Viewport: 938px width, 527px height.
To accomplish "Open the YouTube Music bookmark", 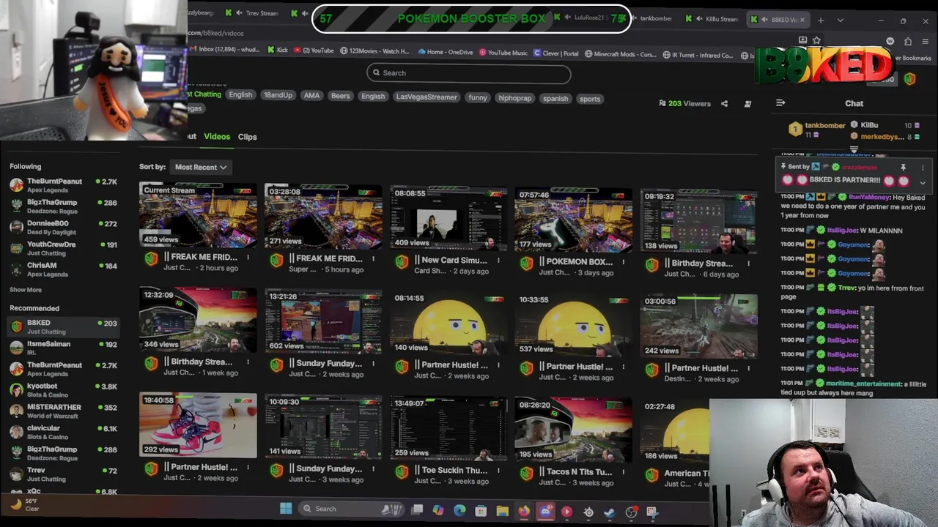I will coord(503,53).
